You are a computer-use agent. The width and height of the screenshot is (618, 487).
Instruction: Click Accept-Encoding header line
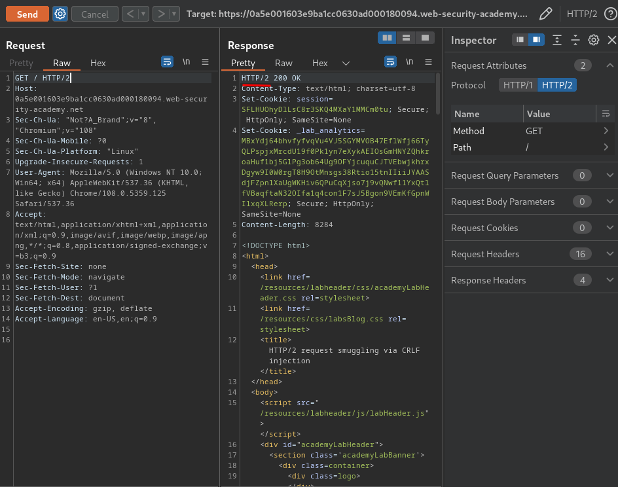click(84, 308)
